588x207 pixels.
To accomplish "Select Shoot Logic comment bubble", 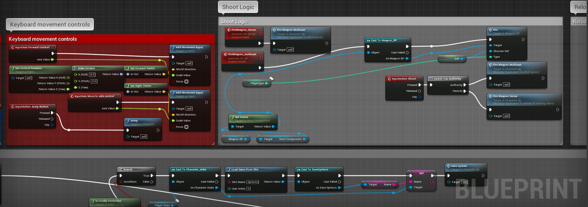I will pos(238,7).
